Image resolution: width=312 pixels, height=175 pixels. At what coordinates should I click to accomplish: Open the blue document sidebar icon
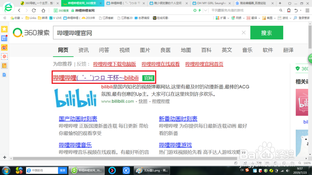tap(4, 75)
